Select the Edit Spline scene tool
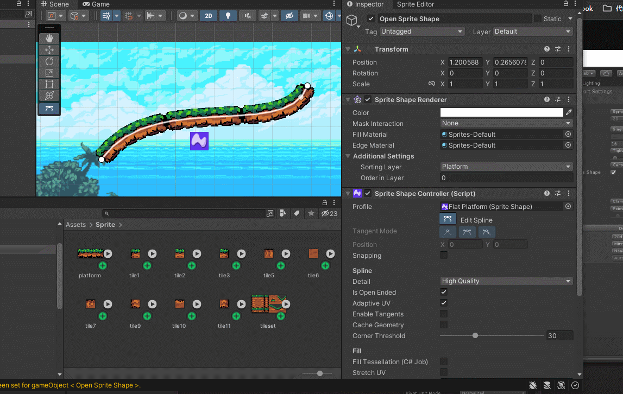Screen dimensions: 623x394 pyautogui.click(x=49, y=109)
